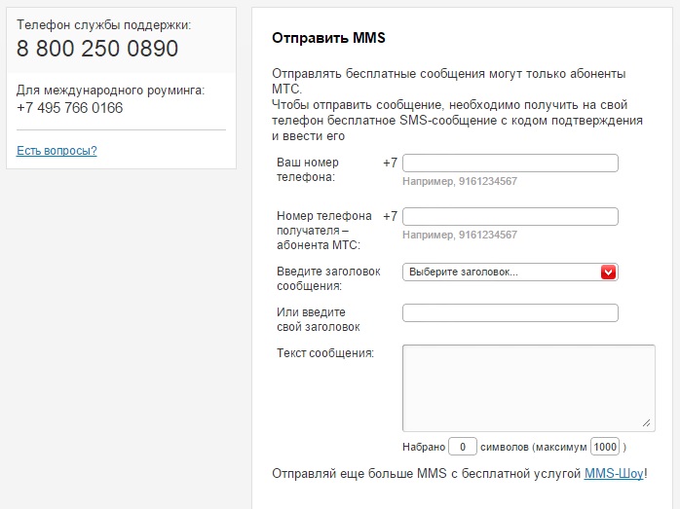680x509 pixels.
Task: Select the typed characters counter field showing 0
Action: [x=462, y=447]
